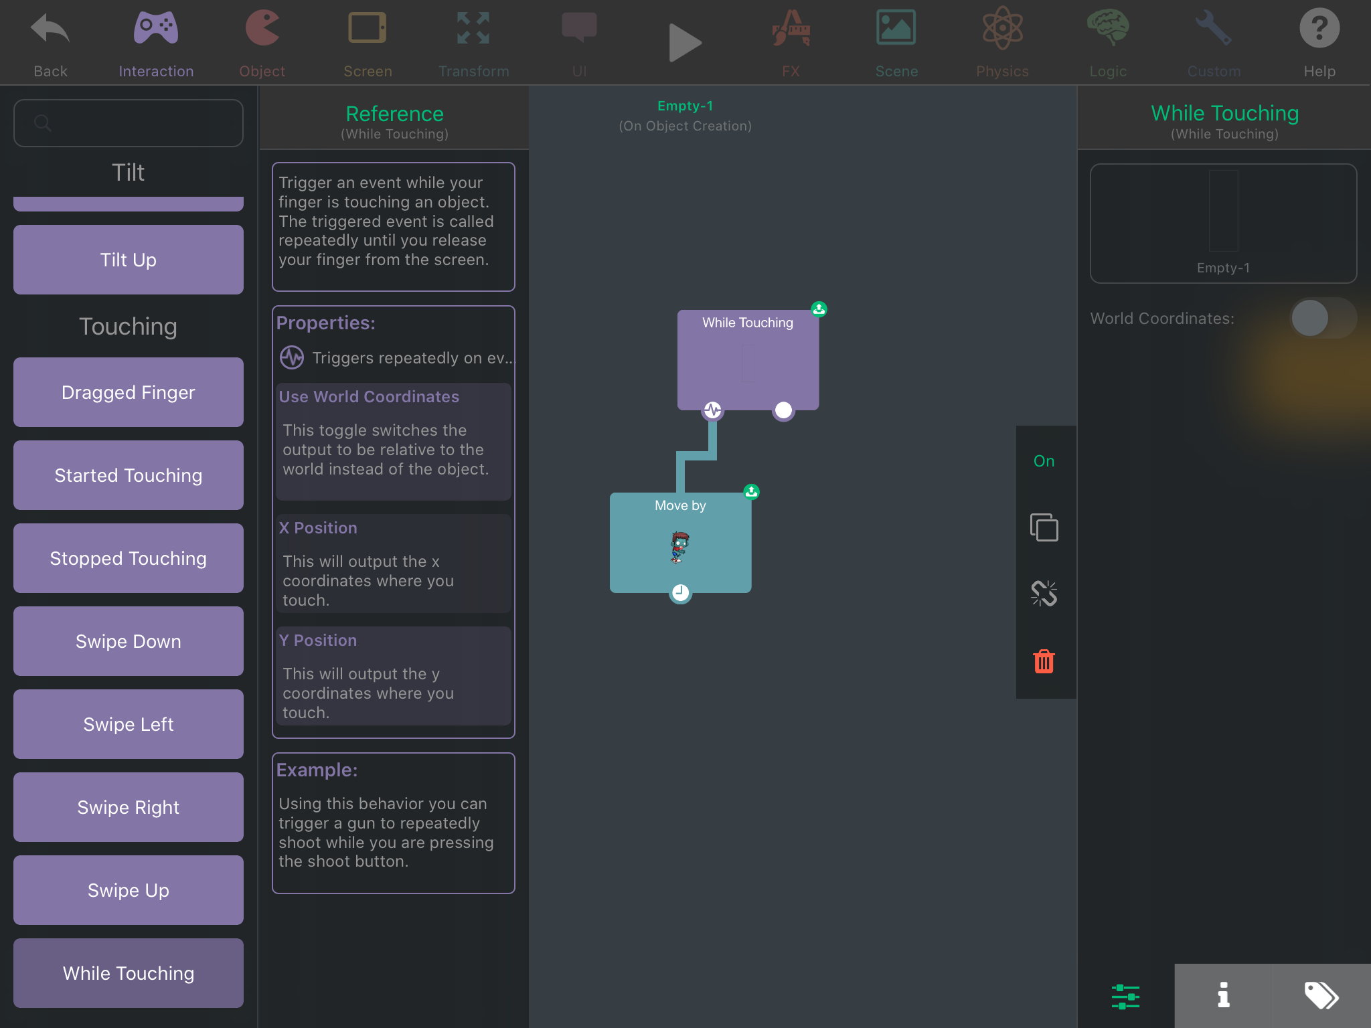Select the Move by node
This screenshot has width=1371, height=1028.
pos(680,543)
